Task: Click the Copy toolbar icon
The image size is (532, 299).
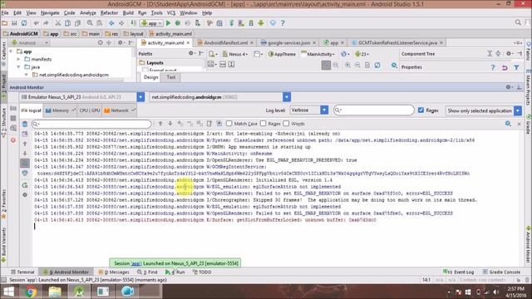Action: point(68,23)
